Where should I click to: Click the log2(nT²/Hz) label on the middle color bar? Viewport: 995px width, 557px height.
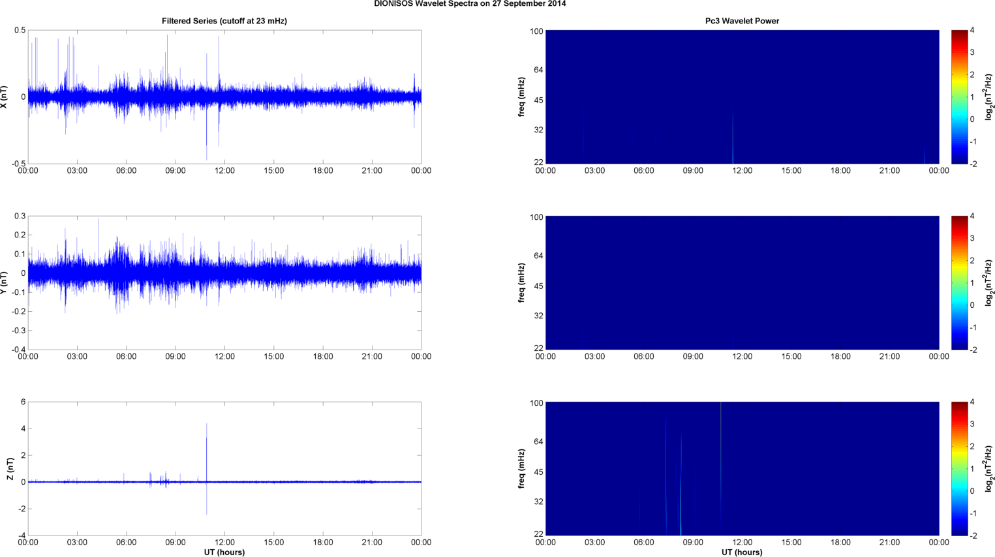click(988, 282)
